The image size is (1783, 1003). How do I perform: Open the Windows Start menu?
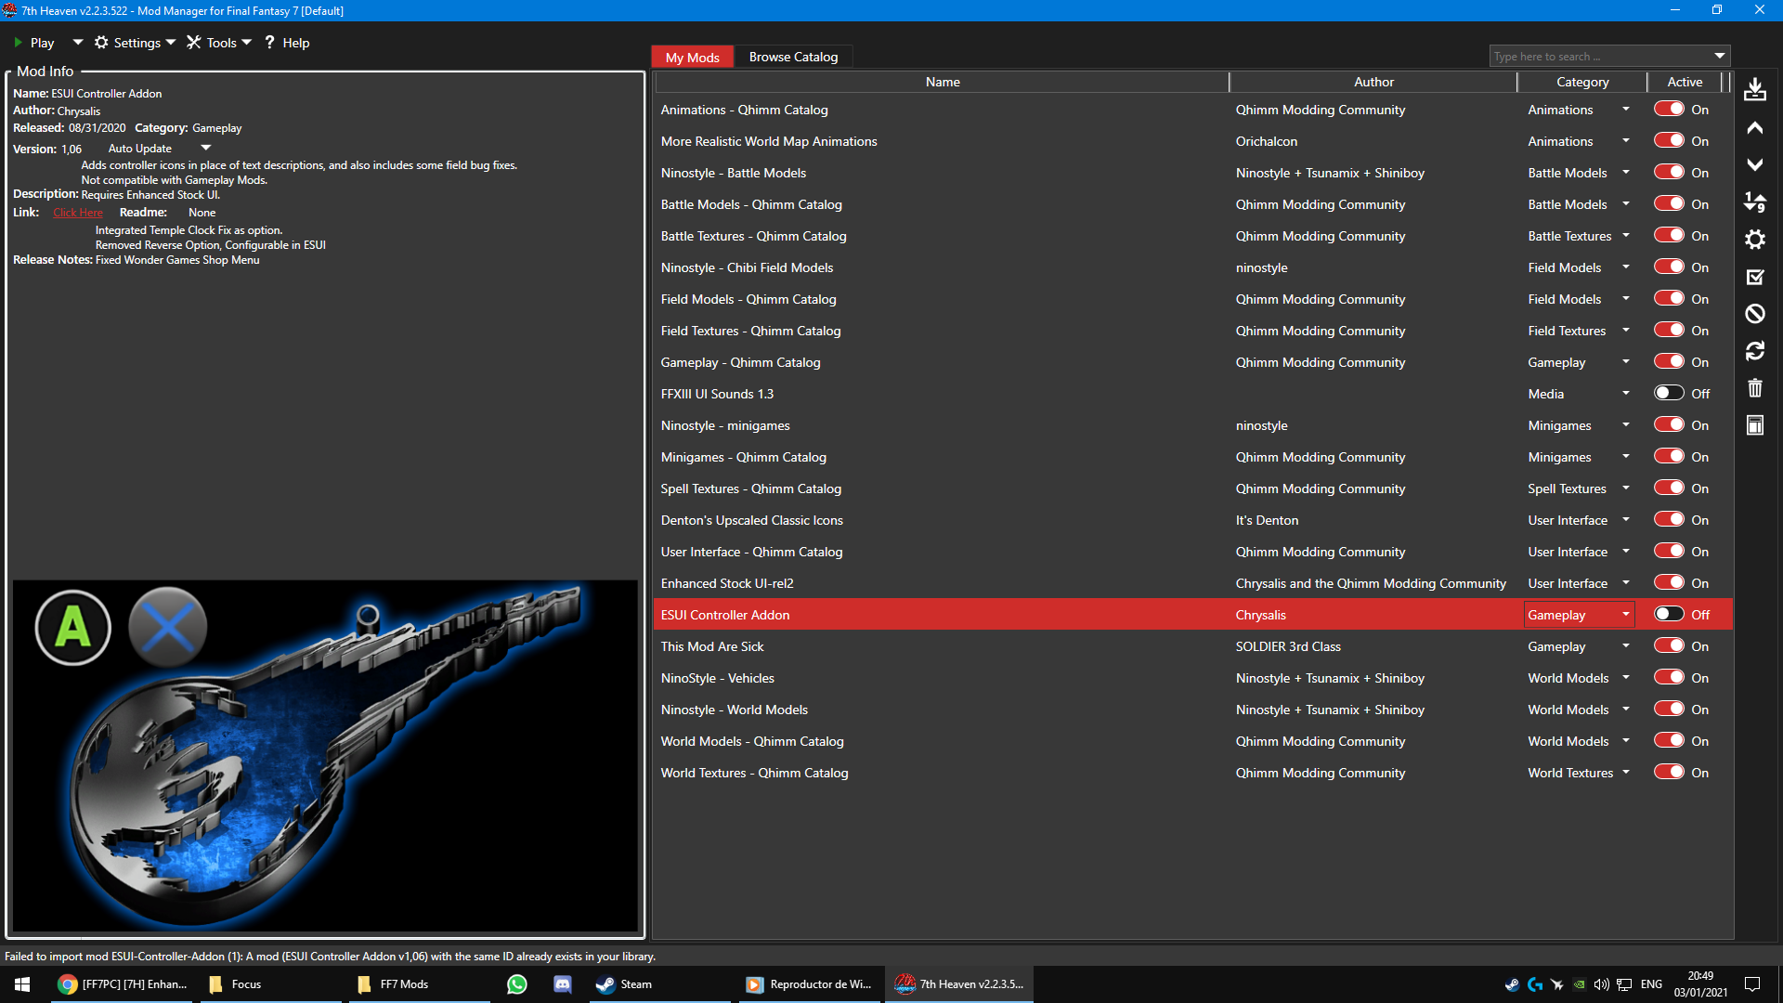click(x=22, y=984)
